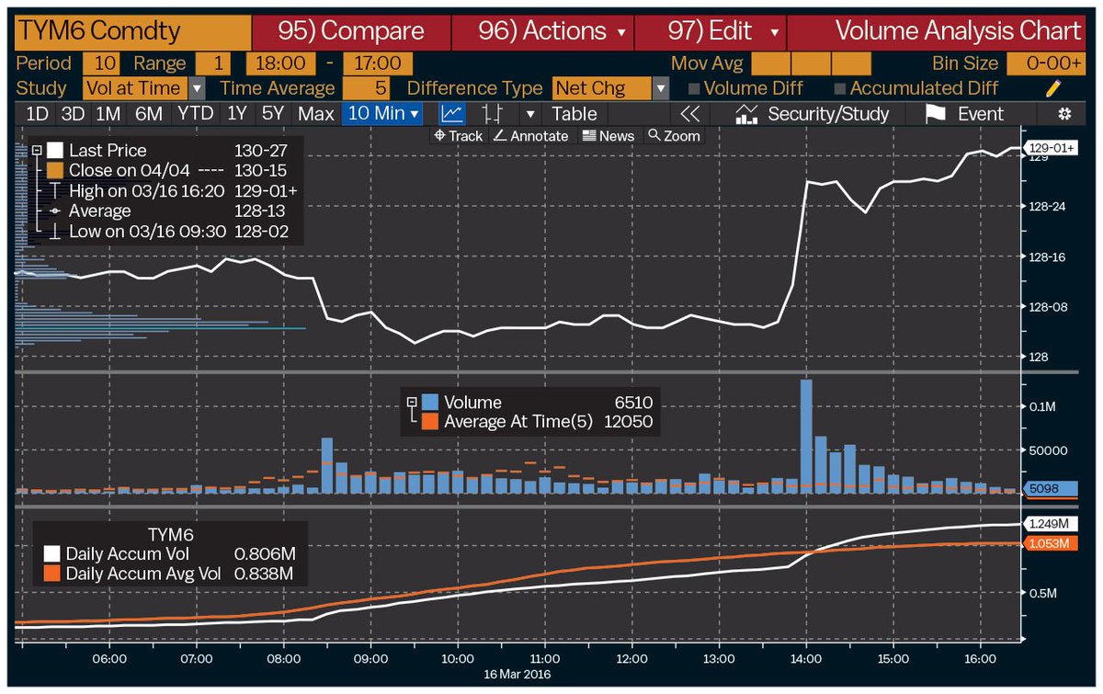Click High on 03/16 16:20 legend row
1103x694 pixels.
pyautogui.click(x=172, y=191)
